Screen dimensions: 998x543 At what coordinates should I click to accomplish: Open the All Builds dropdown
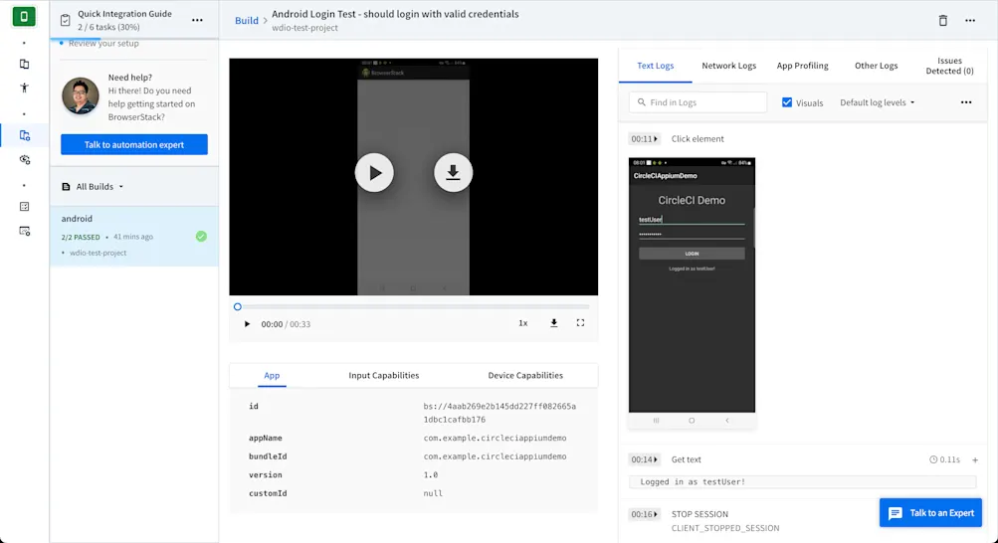pyautogui.click(x=93, y=186)
